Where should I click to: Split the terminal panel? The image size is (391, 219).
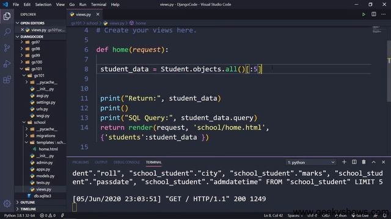click(x=354, y=162)
